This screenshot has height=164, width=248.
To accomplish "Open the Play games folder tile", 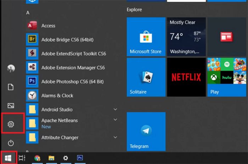I will (x=227, y=77).
